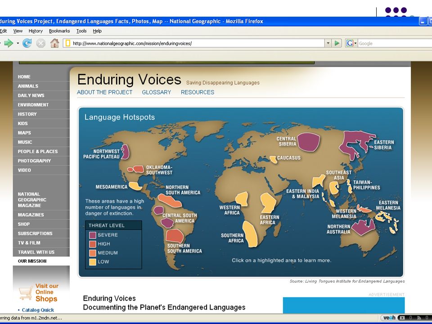Click the Caucasus hotspot on map
This screenshot has height=324, width=432.
(x=273, y=159)
